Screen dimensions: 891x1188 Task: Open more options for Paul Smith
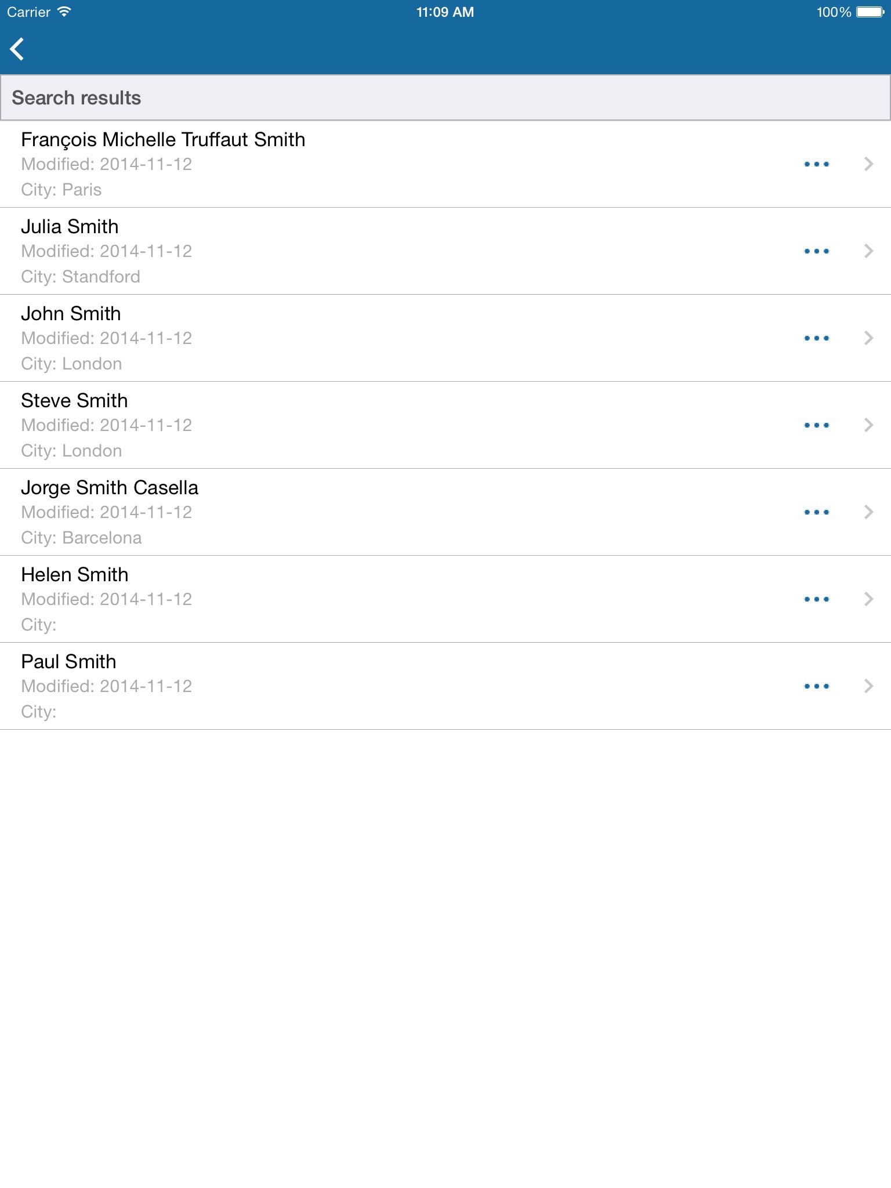[816, 686]
